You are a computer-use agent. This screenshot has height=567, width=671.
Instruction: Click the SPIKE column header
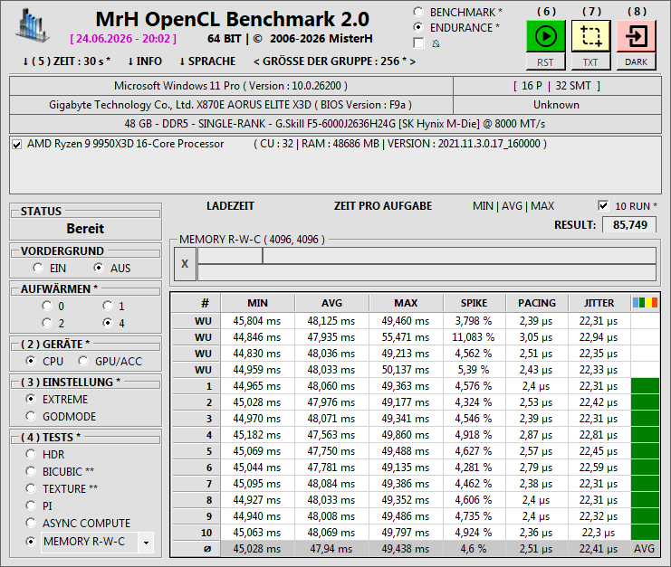(x=474, y=303)
